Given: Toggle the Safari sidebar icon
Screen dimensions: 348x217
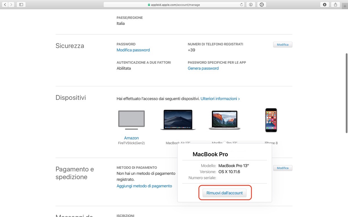Looking at the screenshot, I should coord(21,5).
